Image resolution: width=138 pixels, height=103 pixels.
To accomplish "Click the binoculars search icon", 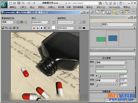I will tap(100, 3).
